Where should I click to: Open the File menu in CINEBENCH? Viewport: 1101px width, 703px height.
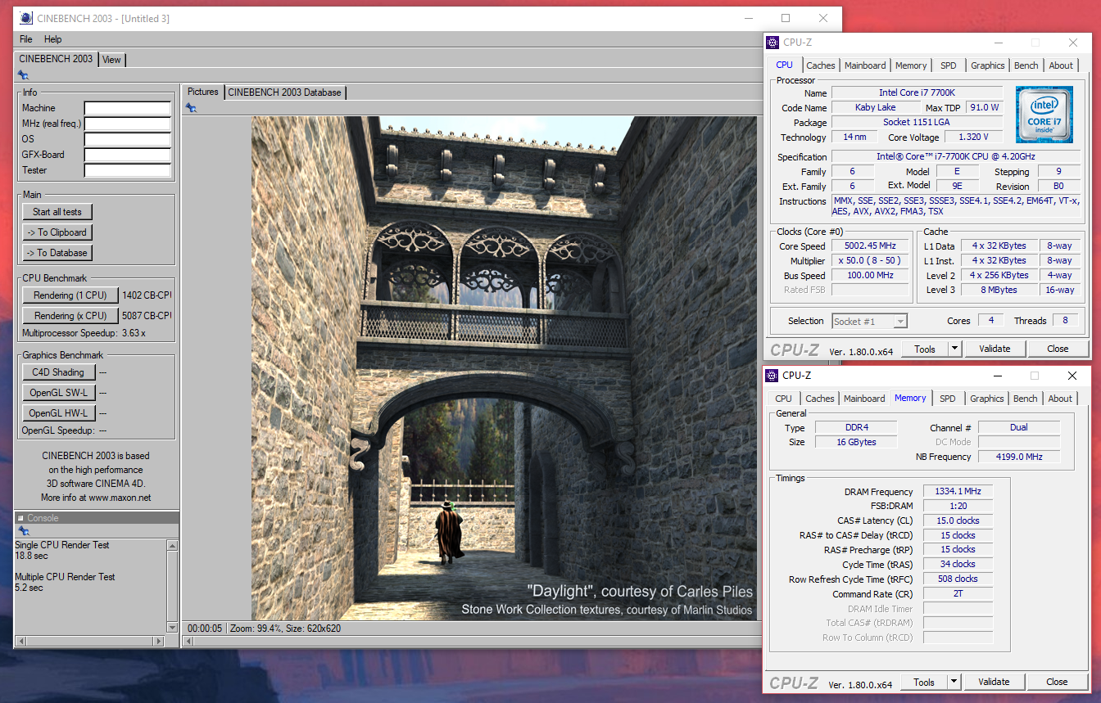26,39
